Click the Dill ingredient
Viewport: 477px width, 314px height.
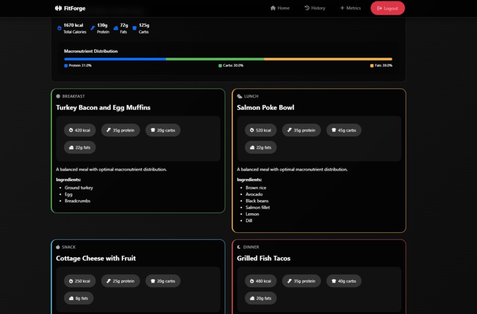[249, 221]
